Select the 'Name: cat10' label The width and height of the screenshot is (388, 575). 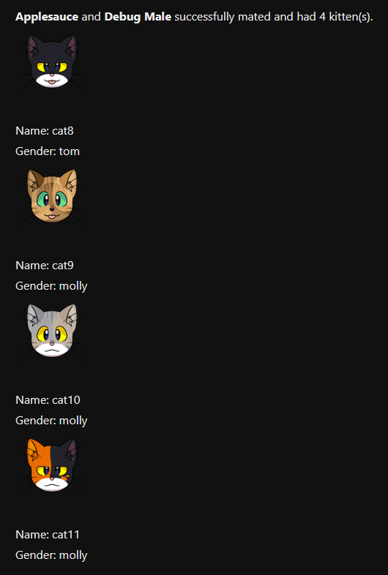point(48,400)
